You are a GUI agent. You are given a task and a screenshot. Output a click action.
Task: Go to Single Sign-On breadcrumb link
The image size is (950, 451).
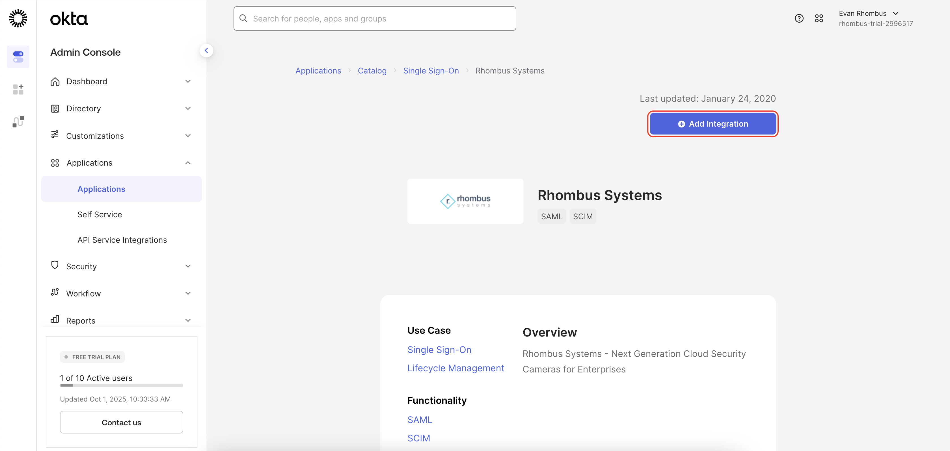pos(431,71)
